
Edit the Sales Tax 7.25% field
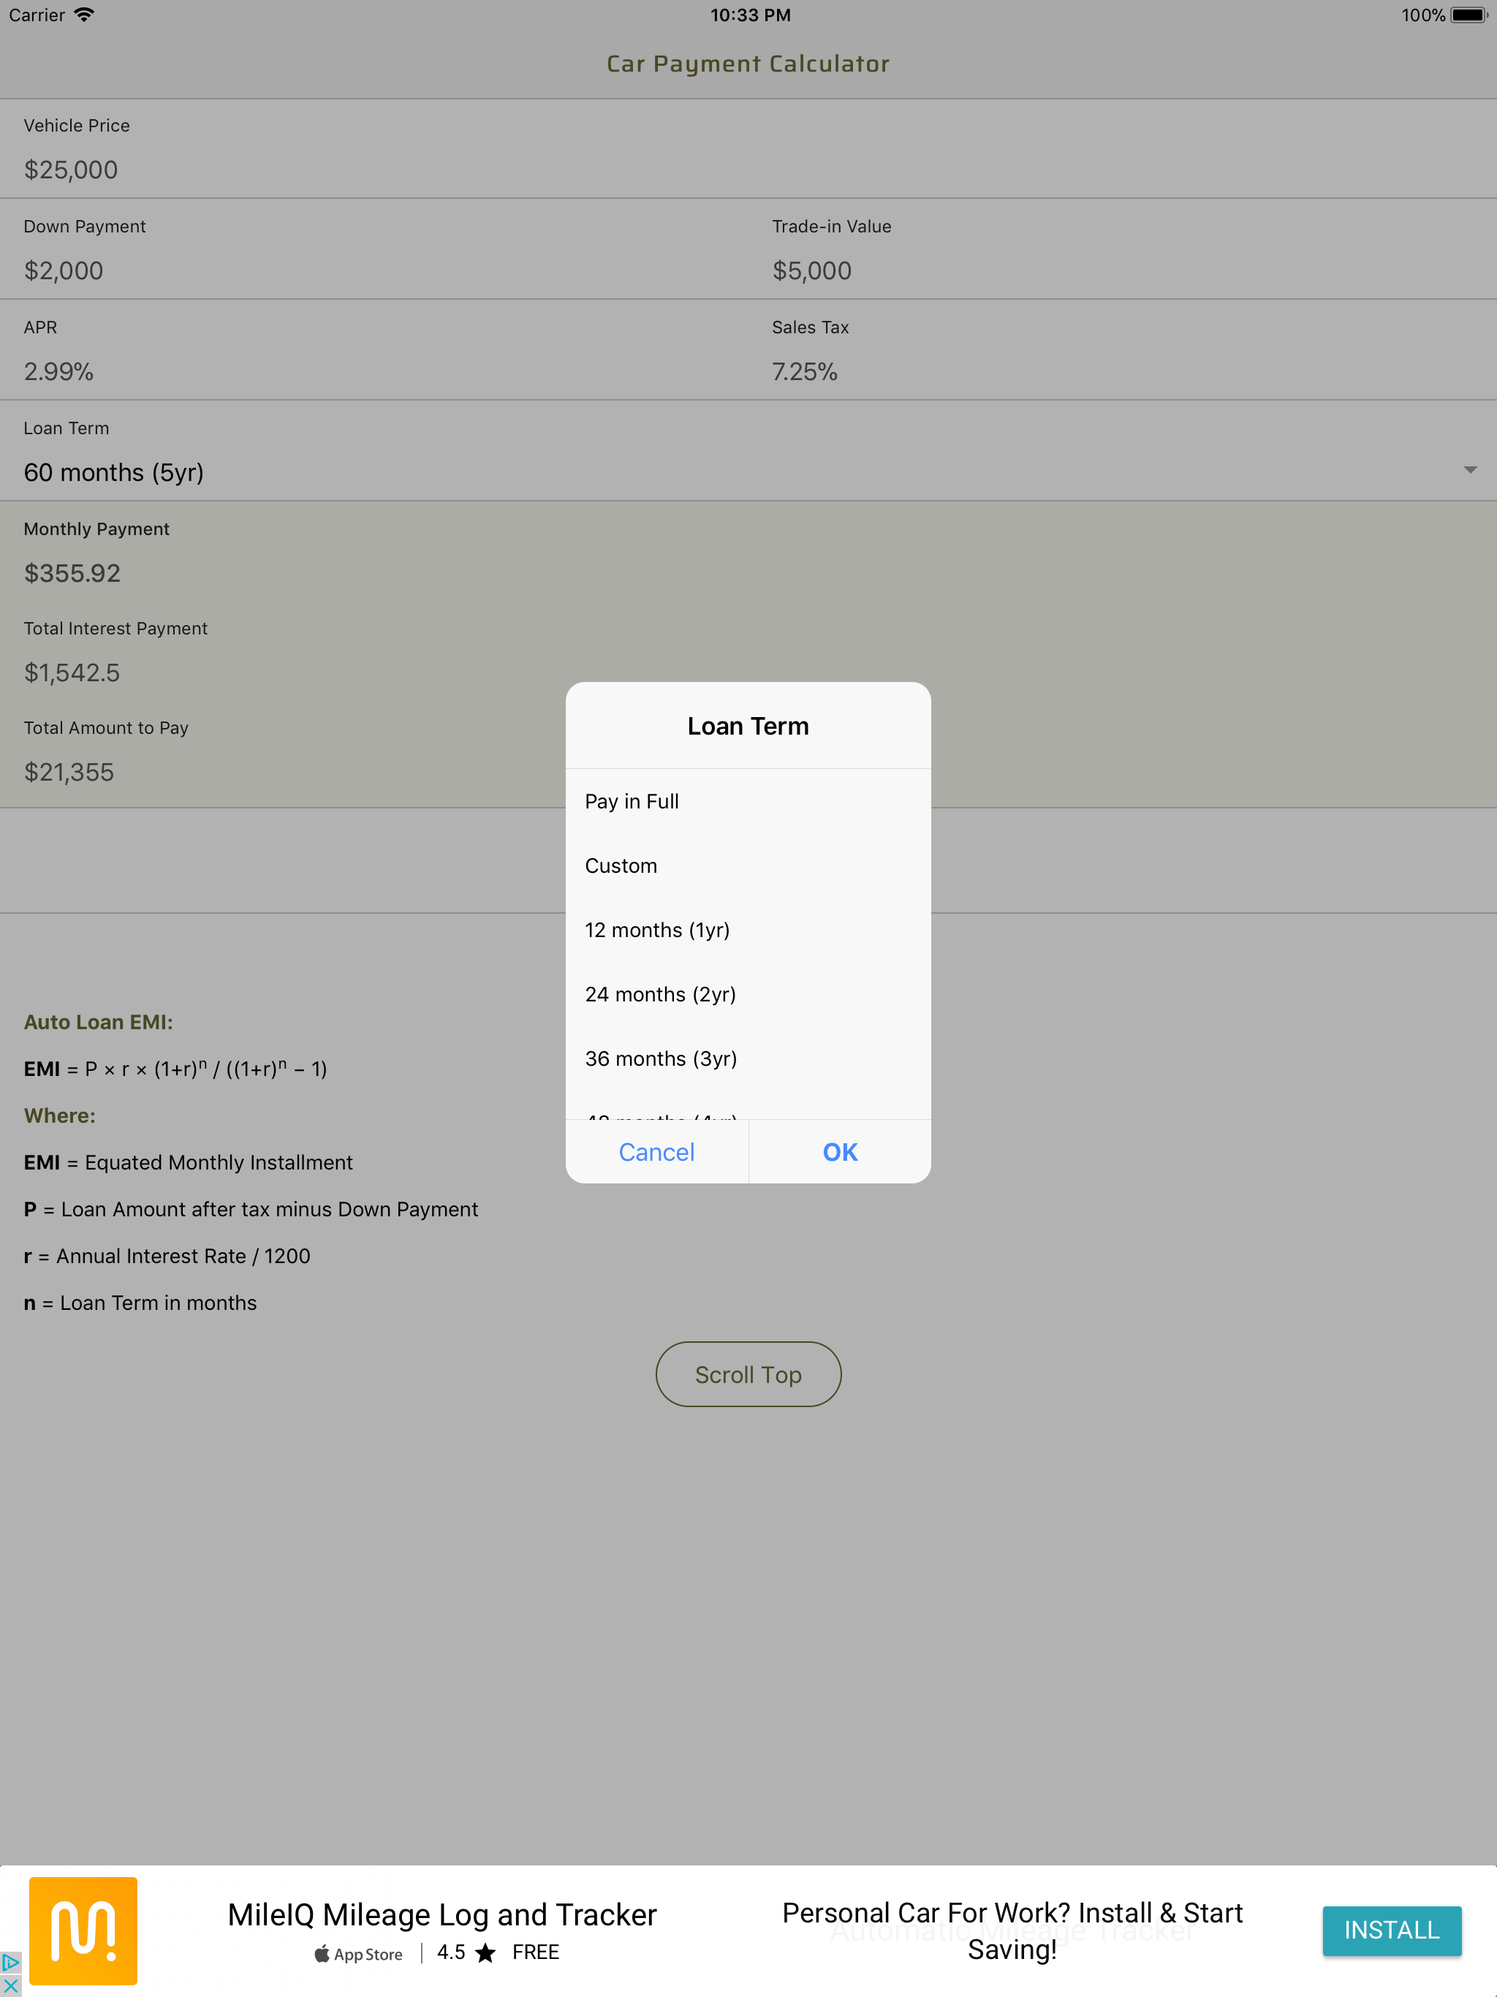click(x=805, y=371)
